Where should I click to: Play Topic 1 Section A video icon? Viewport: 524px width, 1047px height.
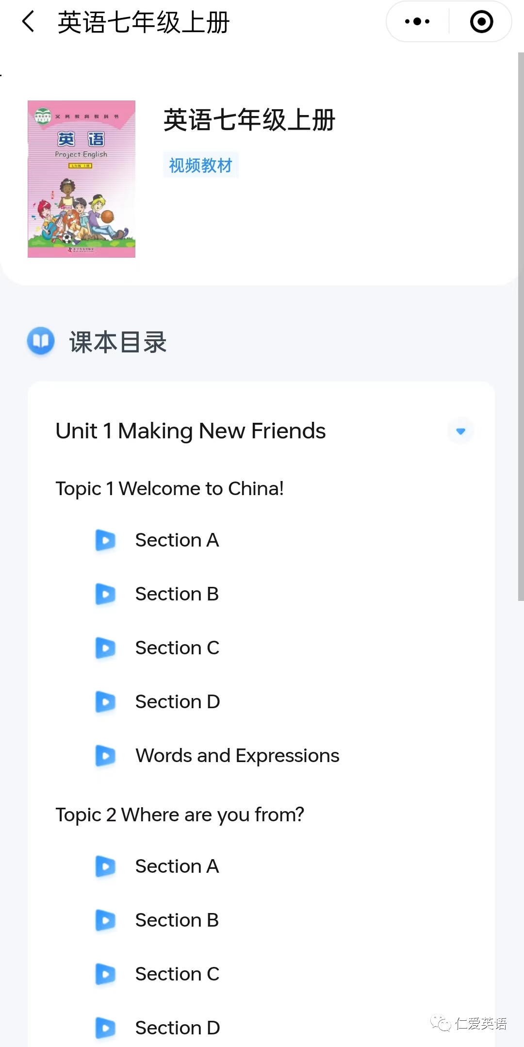pos(105,540)
